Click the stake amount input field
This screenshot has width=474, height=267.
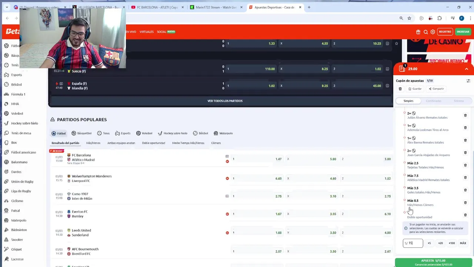tap(413, 243)
